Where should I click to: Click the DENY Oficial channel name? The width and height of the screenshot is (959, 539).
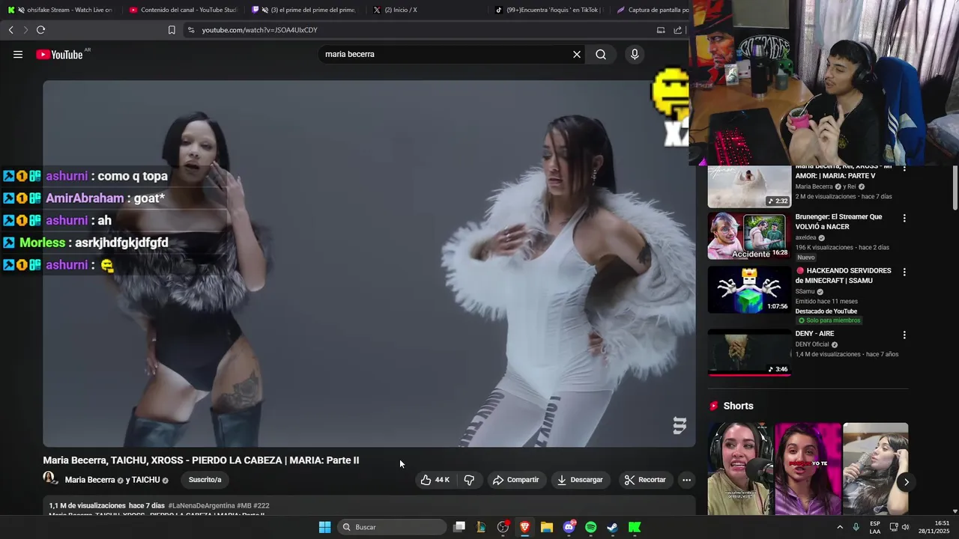(812, 344)
